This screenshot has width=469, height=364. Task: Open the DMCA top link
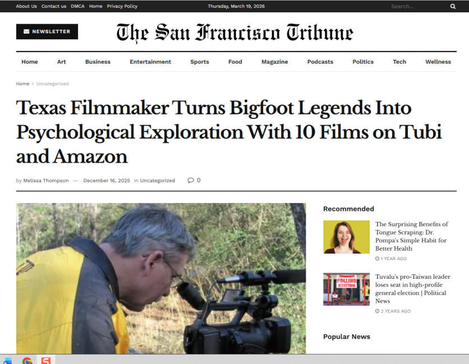[x=78, y=6]
